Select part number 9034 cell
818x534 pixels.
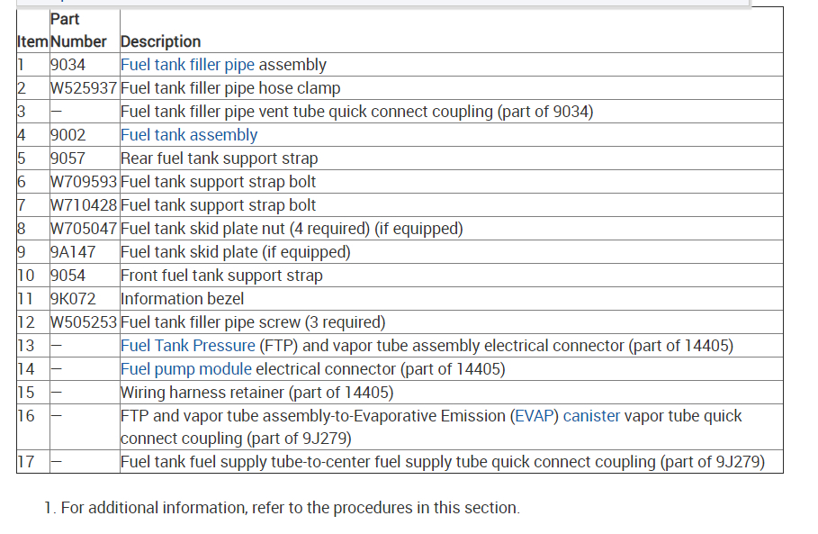pos(67,65)
